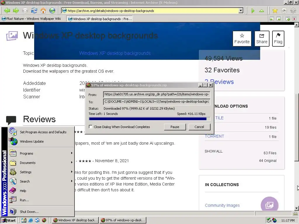
Task: Go forward with the green right arrow
Action: (16, 10)
